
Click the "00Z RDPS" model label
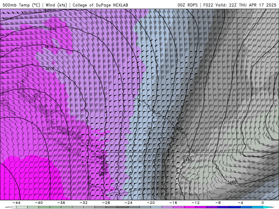[188, 5]
